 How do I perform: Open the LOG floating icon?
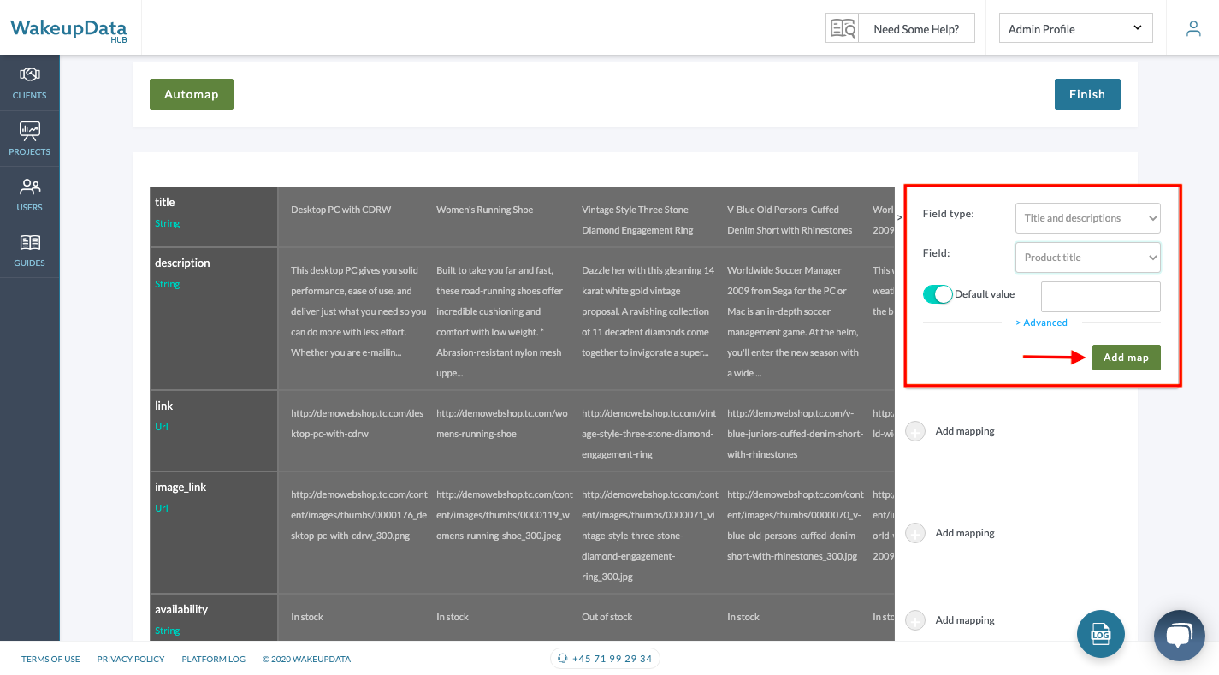point(1100,634)
